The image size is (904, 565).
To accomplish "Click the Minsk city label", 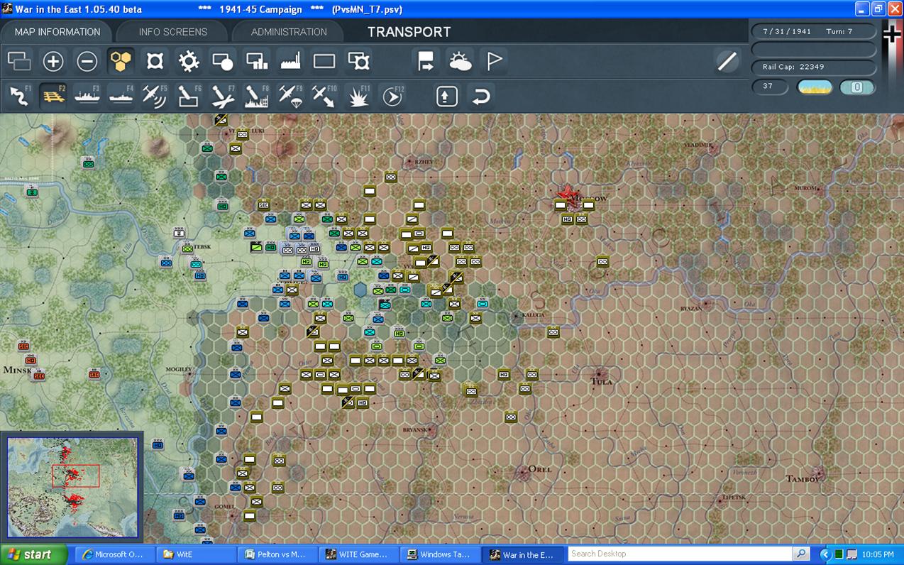I will click(17, 370).
